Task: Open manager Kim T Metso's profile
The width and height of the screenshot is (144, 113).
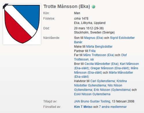Action: (83, 107)
